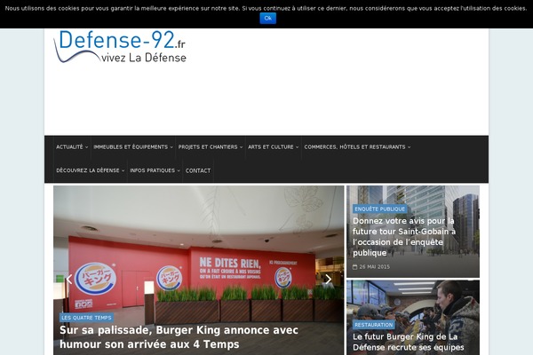Open the Actualité menu
533x355 pixels.
[69, 147]
